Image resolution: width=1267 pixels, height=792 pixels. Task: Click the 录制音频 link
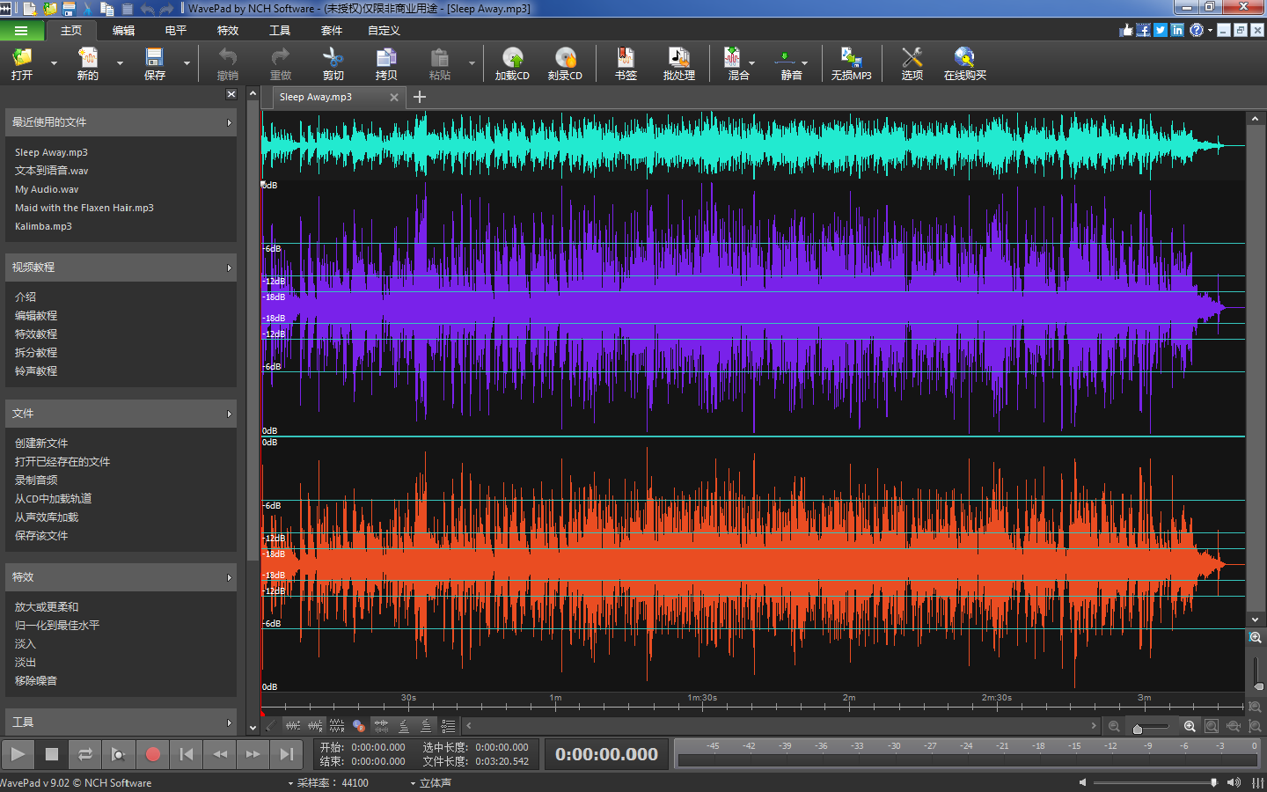[36, 480]
